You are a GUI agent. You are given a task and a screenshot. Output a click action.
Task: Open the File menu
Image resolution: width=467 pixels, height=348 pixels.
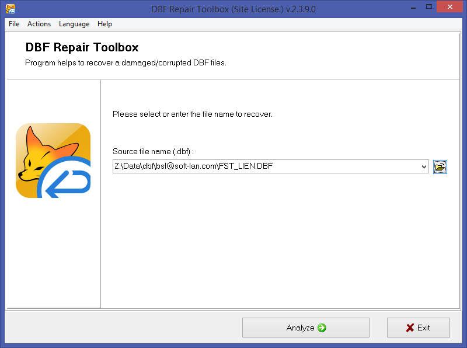(14, 24)
